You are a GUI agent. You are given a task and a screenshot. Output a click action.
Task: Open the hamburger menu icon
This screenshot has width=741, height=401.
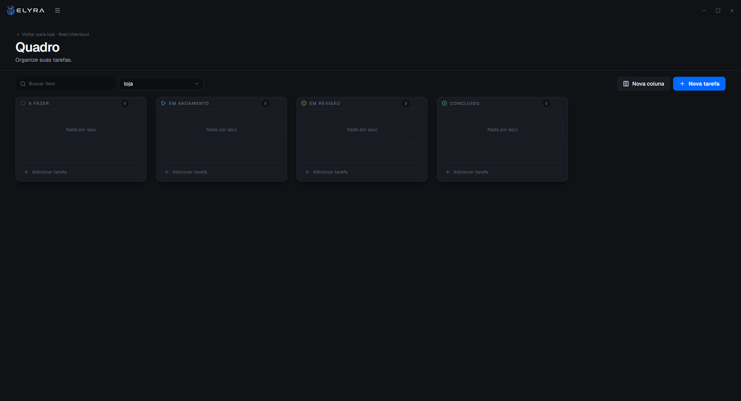click(57, 10)
